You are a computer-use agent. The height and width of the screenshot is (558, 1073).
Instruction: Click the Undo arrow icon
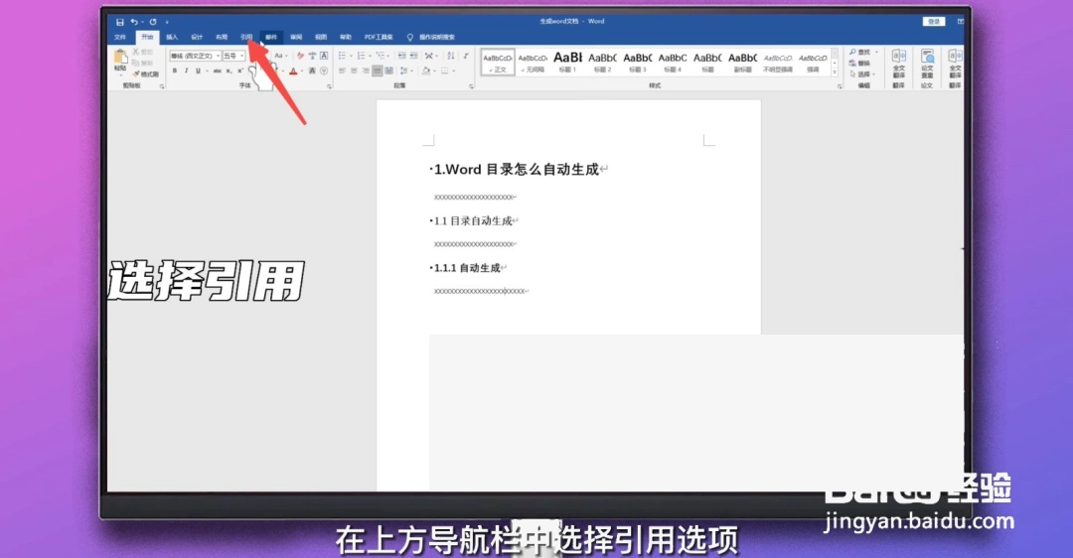(x=133, y=23)
